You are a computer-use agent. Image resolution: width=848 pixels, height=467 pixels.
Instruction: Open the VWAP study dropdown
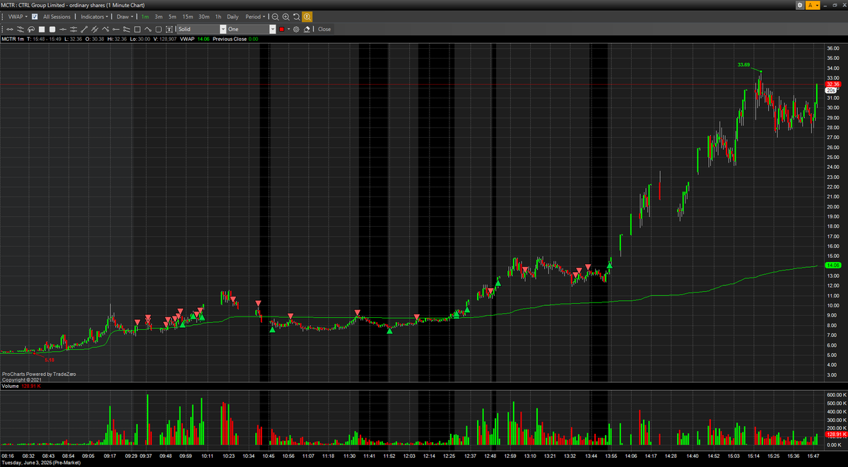(18, 16)
